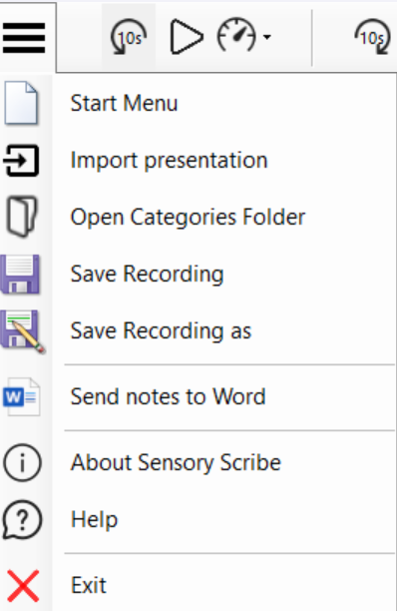
Task: Click the hamburger menu button
Action: pos(24,38)
